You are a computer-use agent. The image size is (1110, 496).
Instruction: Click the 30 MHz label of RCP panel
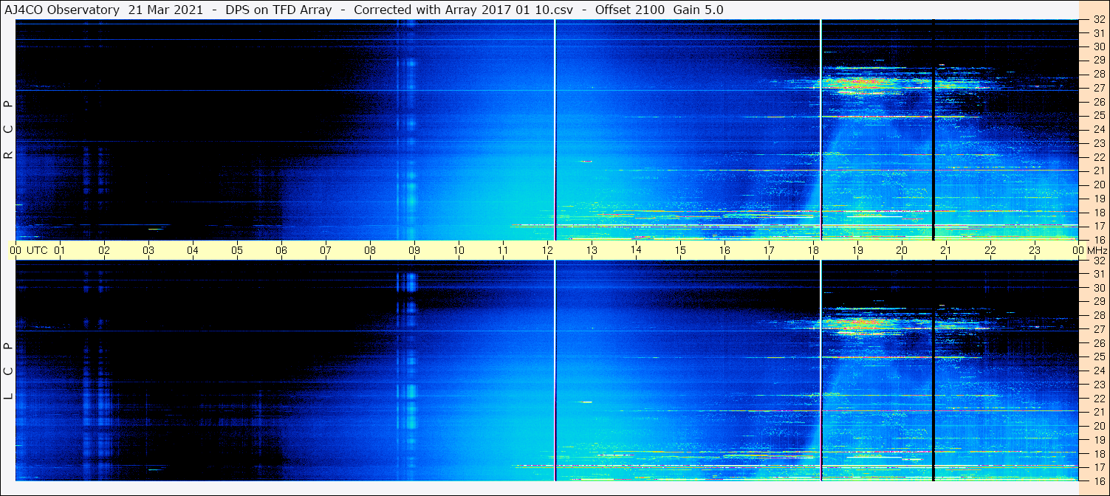click(1098, 46)
